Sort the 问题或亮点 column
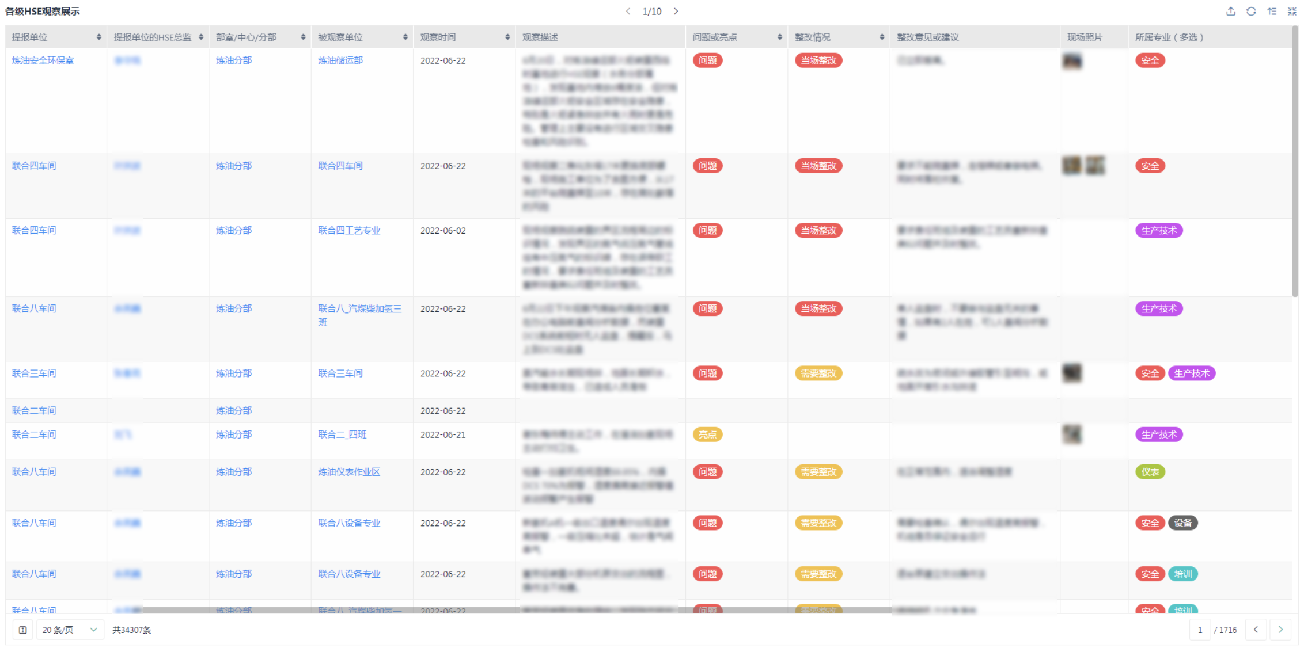This screenshot has height=648, width=1304. 780,37
